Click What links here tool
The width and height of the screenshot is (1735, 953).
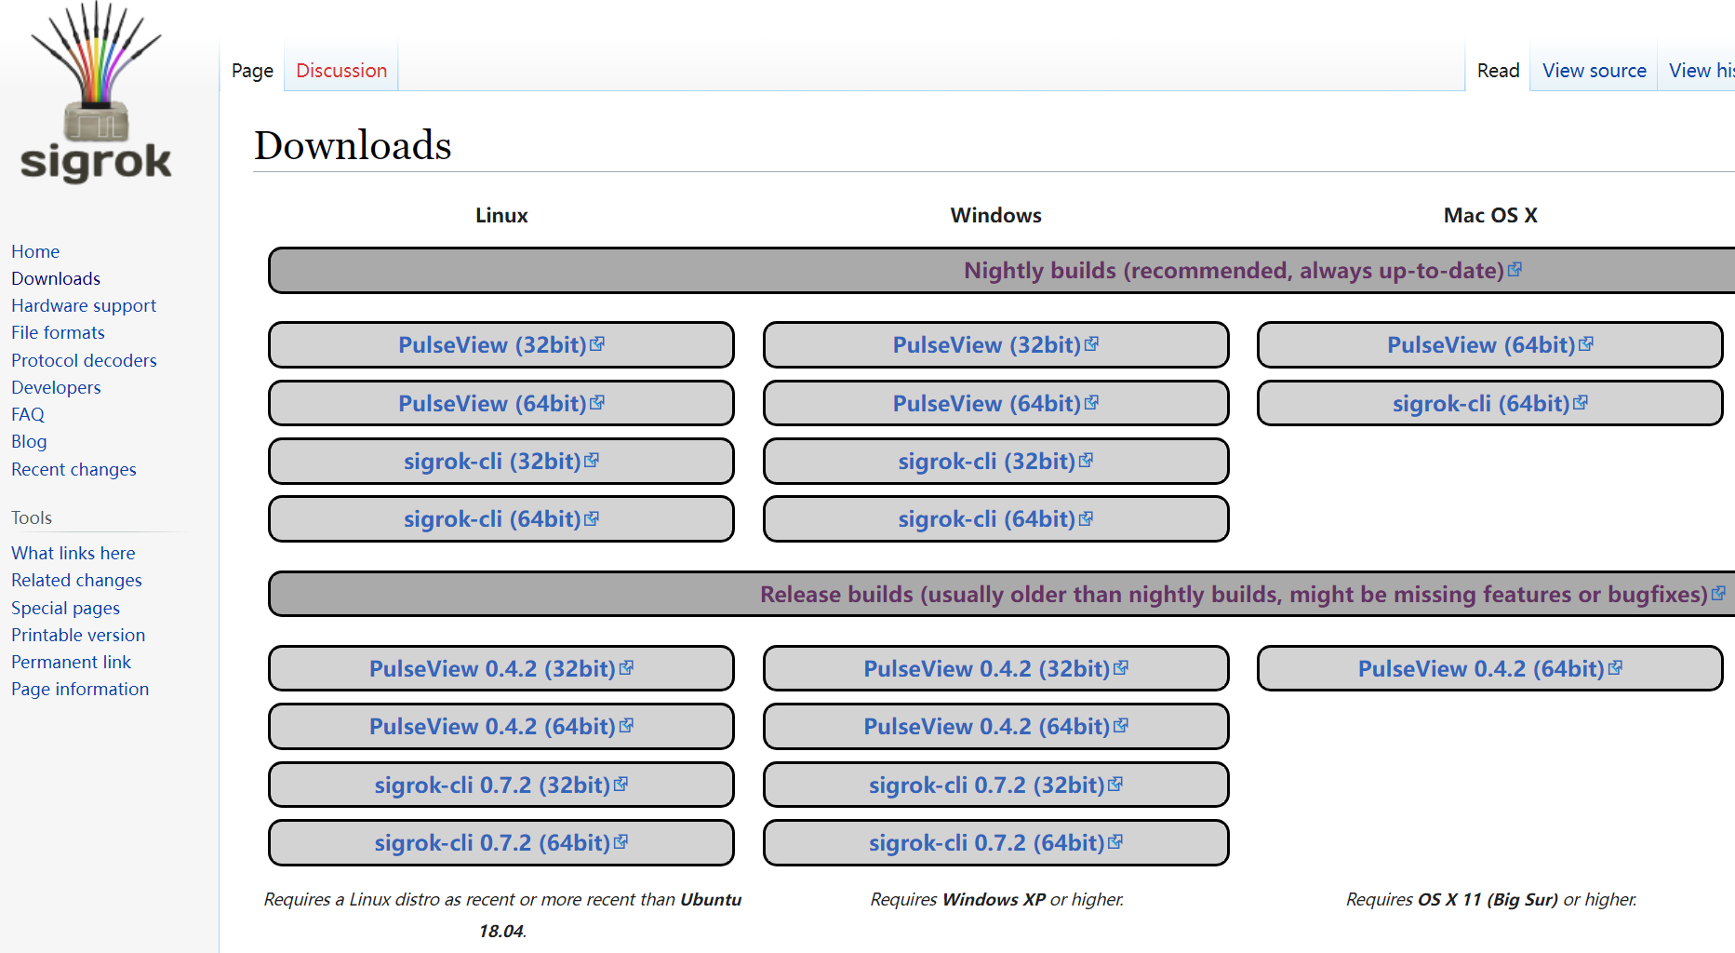73,553
